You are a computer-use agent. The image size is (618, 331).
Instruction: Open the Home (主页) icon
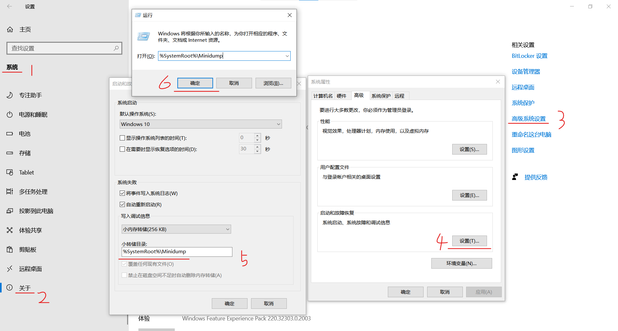pyautogui.click(x=10, y=30)
